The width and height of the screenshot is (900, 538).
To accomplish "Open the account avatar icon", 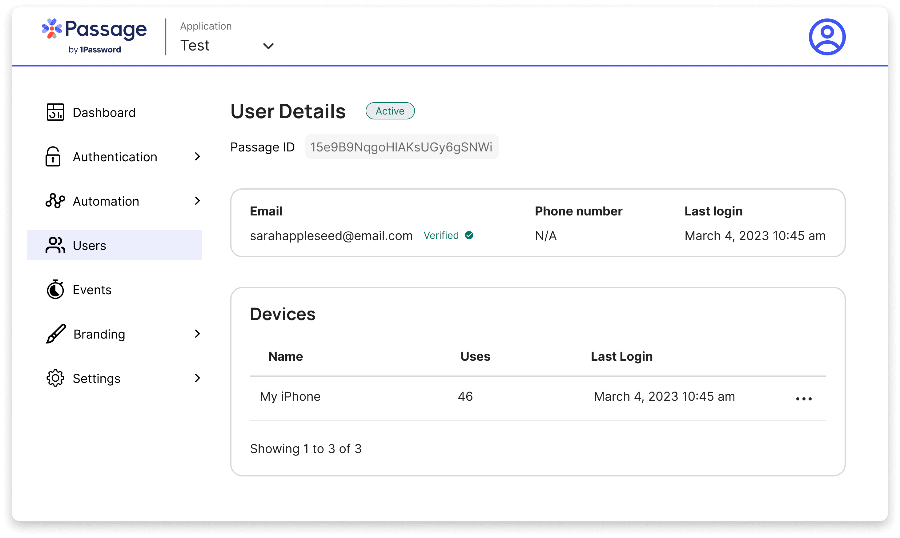I will [x=827, y=37].
